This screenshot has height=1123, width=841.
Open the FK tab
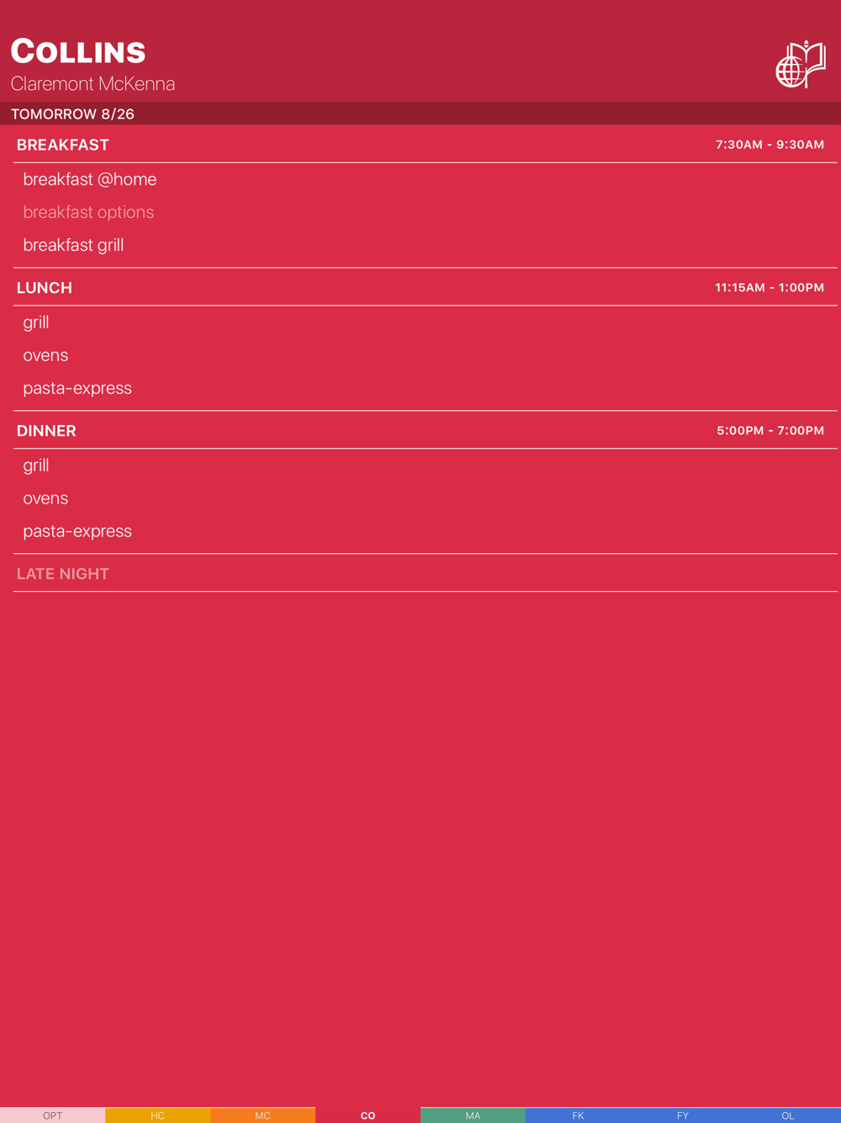[578, 1115]
